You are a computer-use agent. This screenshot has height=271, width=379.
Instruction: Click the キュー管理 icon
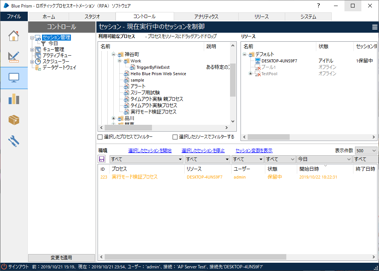[x=38, y=50]
